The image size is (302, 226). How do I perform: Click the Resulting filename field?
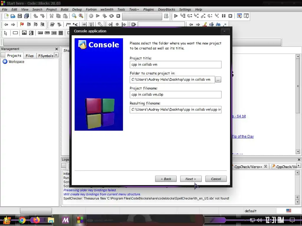click(175, 109)
